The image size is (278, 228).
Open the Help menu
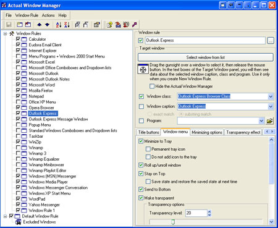tap(62, 15)
